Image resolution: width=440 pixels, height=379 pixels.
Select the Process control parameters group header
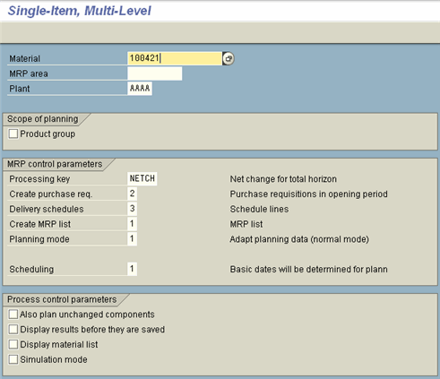pyautogui.click(x=62, y=299)
